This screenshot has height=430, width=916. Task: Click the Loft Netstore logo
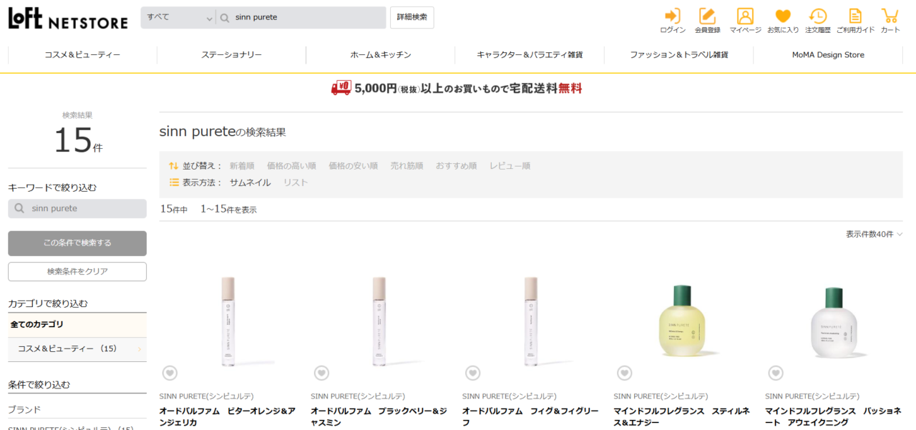click(68, 18)
